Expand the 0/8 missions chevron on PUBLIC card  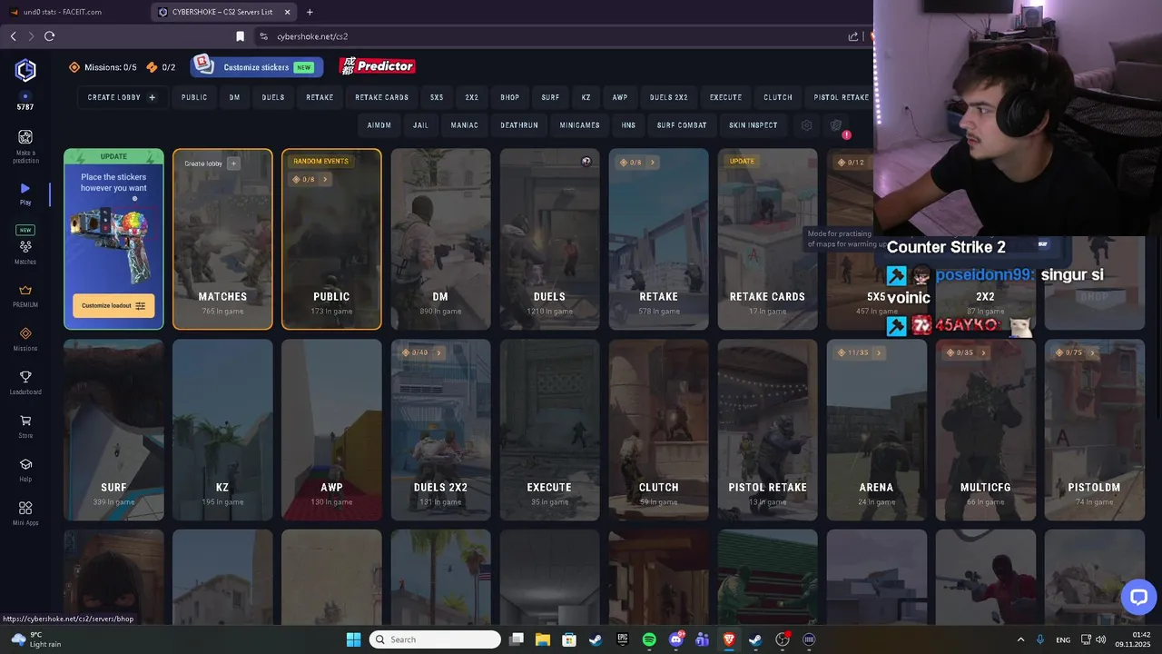(325, 180)
